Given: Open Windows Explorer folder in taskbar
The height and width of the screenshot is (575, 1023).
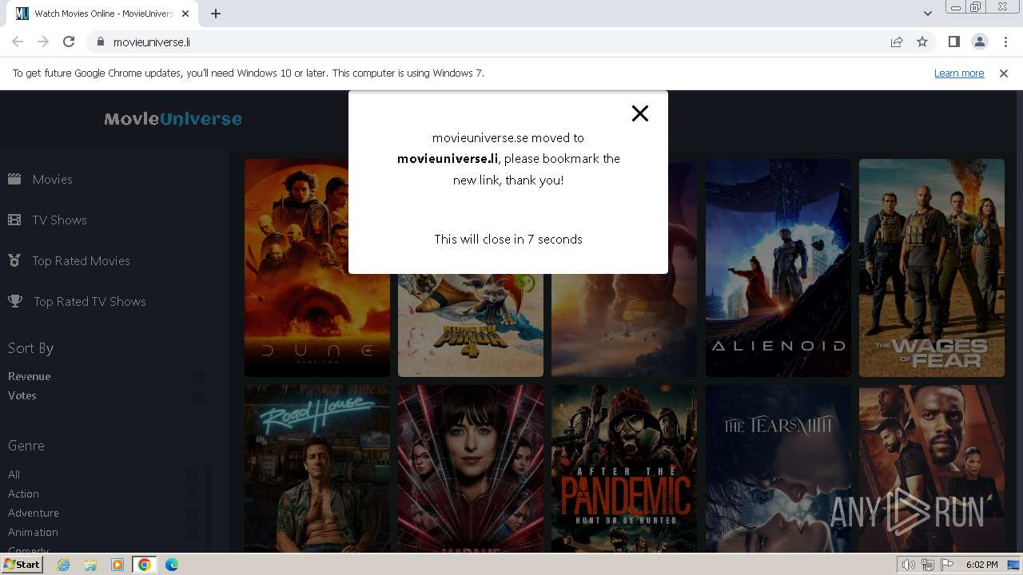Looking at the screenshot, I should (90, 565).
